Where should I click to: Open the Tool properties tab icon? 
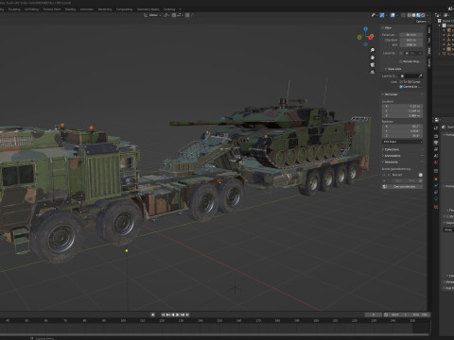point(436,127)
